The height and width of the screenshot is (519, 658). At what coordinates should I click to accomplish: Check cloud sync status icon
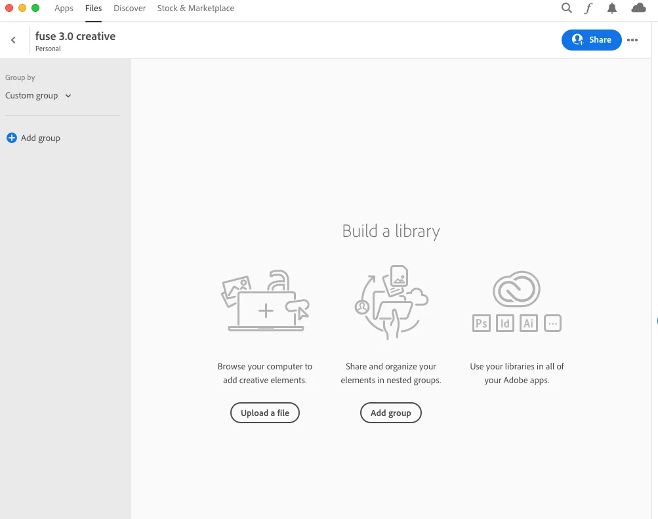pyautogui.click(x=638, y=8)
